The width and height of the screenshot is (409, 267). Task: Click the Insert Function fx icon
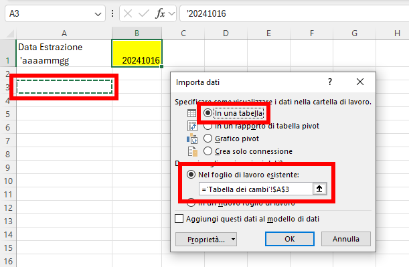[x=160, y=13]
